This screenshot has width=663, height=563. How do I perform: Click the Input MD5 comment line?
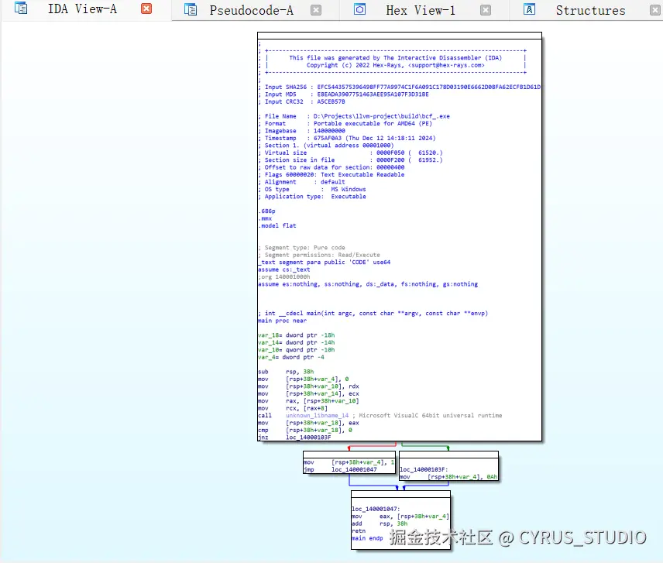click(x=344, y=94)
